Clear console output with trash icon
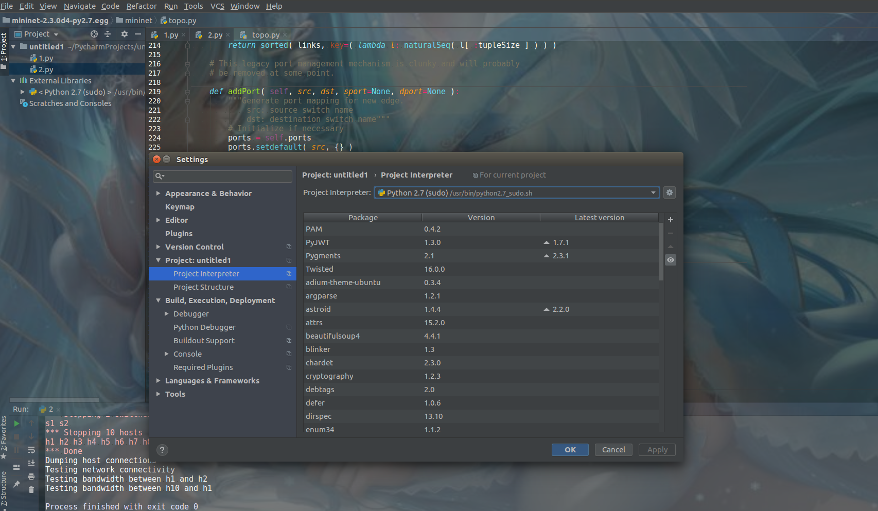 tap(31, 490)
